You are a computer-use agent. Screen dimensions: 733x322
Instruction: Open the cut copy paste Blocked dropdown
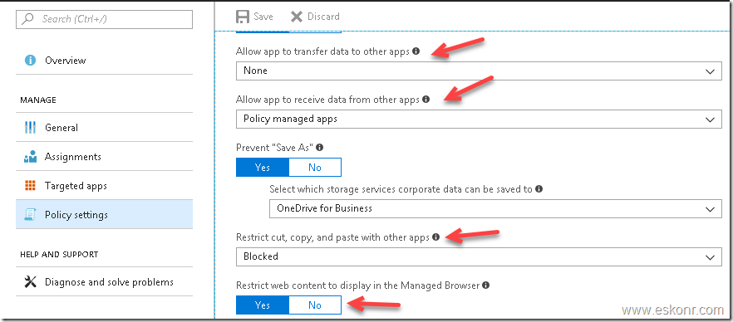point(479,256)
